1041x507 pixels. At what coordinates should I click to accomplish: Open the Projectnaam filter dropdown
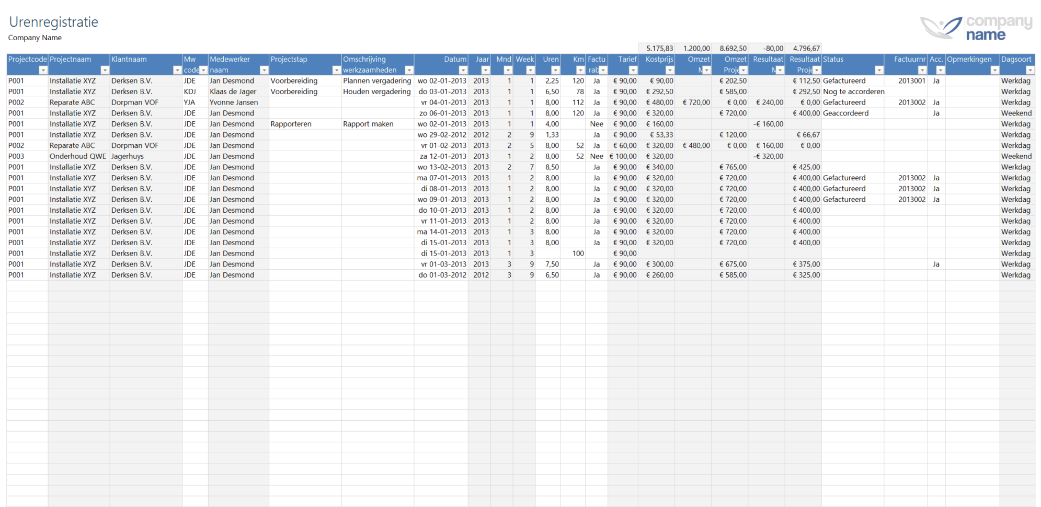click(x=105, y=70)
